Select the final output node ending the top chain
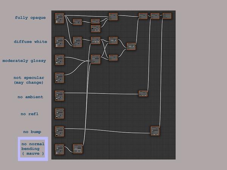The width and height of the screenshot is (227, 170). (167, 16)
